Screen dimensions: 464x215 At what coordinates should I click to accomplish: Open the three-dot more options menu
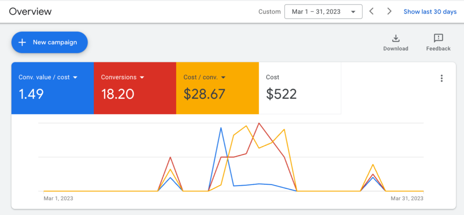[x=441, y=78]
